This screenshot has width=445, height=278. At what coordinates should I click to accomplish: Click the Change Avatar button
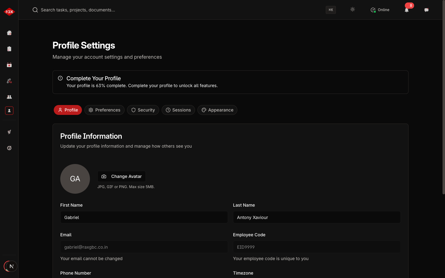point(121,176)
